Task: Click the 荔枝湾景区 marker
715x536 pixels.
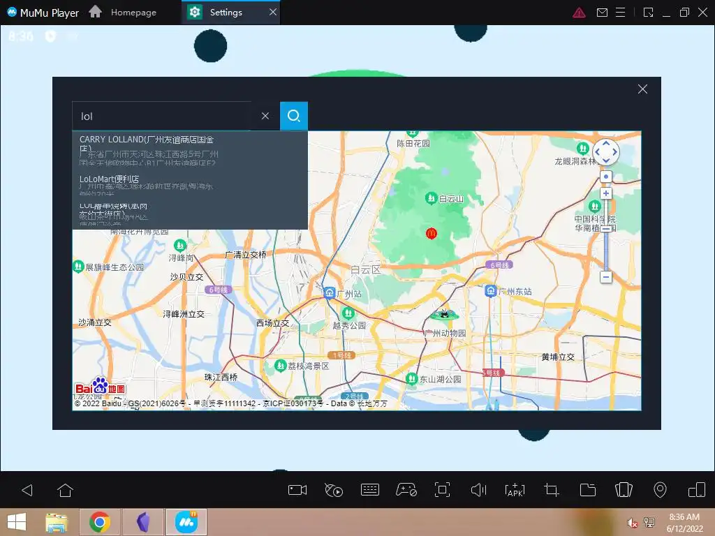Action: click(281, 366)
